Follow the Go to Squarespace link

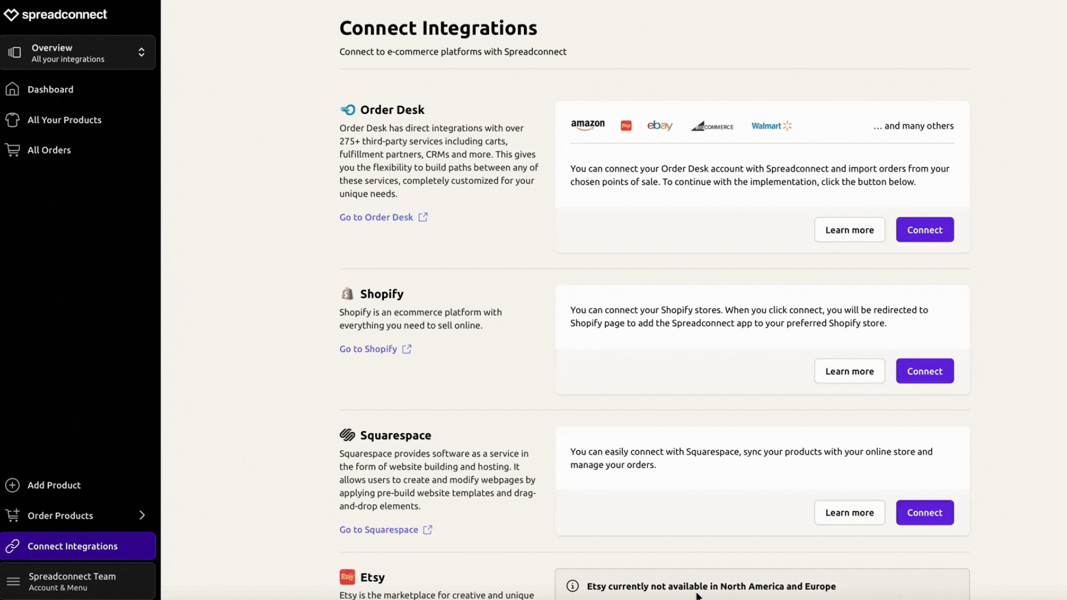[378, 530]
